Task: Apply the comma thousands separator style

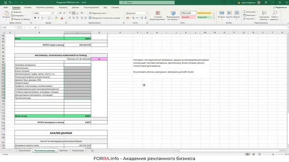Action: [x=137, y=18]
